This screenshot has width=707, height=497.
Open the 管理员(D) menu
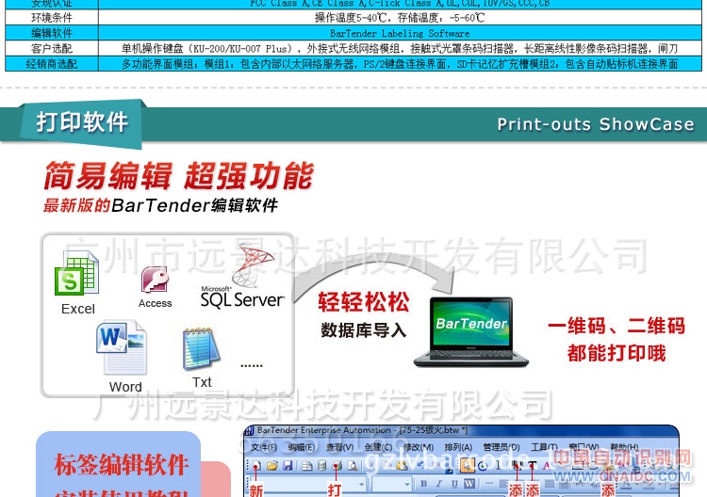(501, 447)
